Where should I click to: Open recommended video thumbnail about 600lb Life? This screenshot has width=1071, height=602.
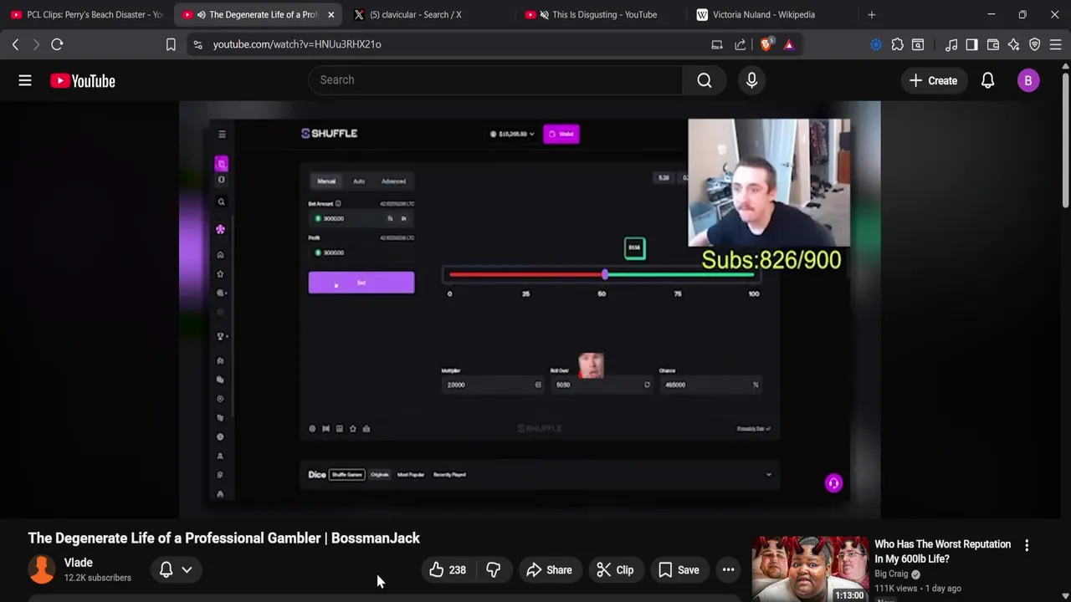(810, 569)
